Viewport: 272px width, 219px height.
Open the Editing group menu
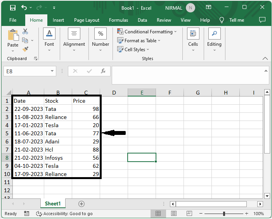tap(215, 40)
